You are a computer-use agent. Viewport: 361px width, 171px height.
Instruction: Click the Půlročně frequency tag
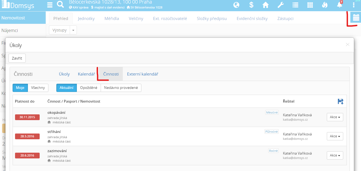271,132
